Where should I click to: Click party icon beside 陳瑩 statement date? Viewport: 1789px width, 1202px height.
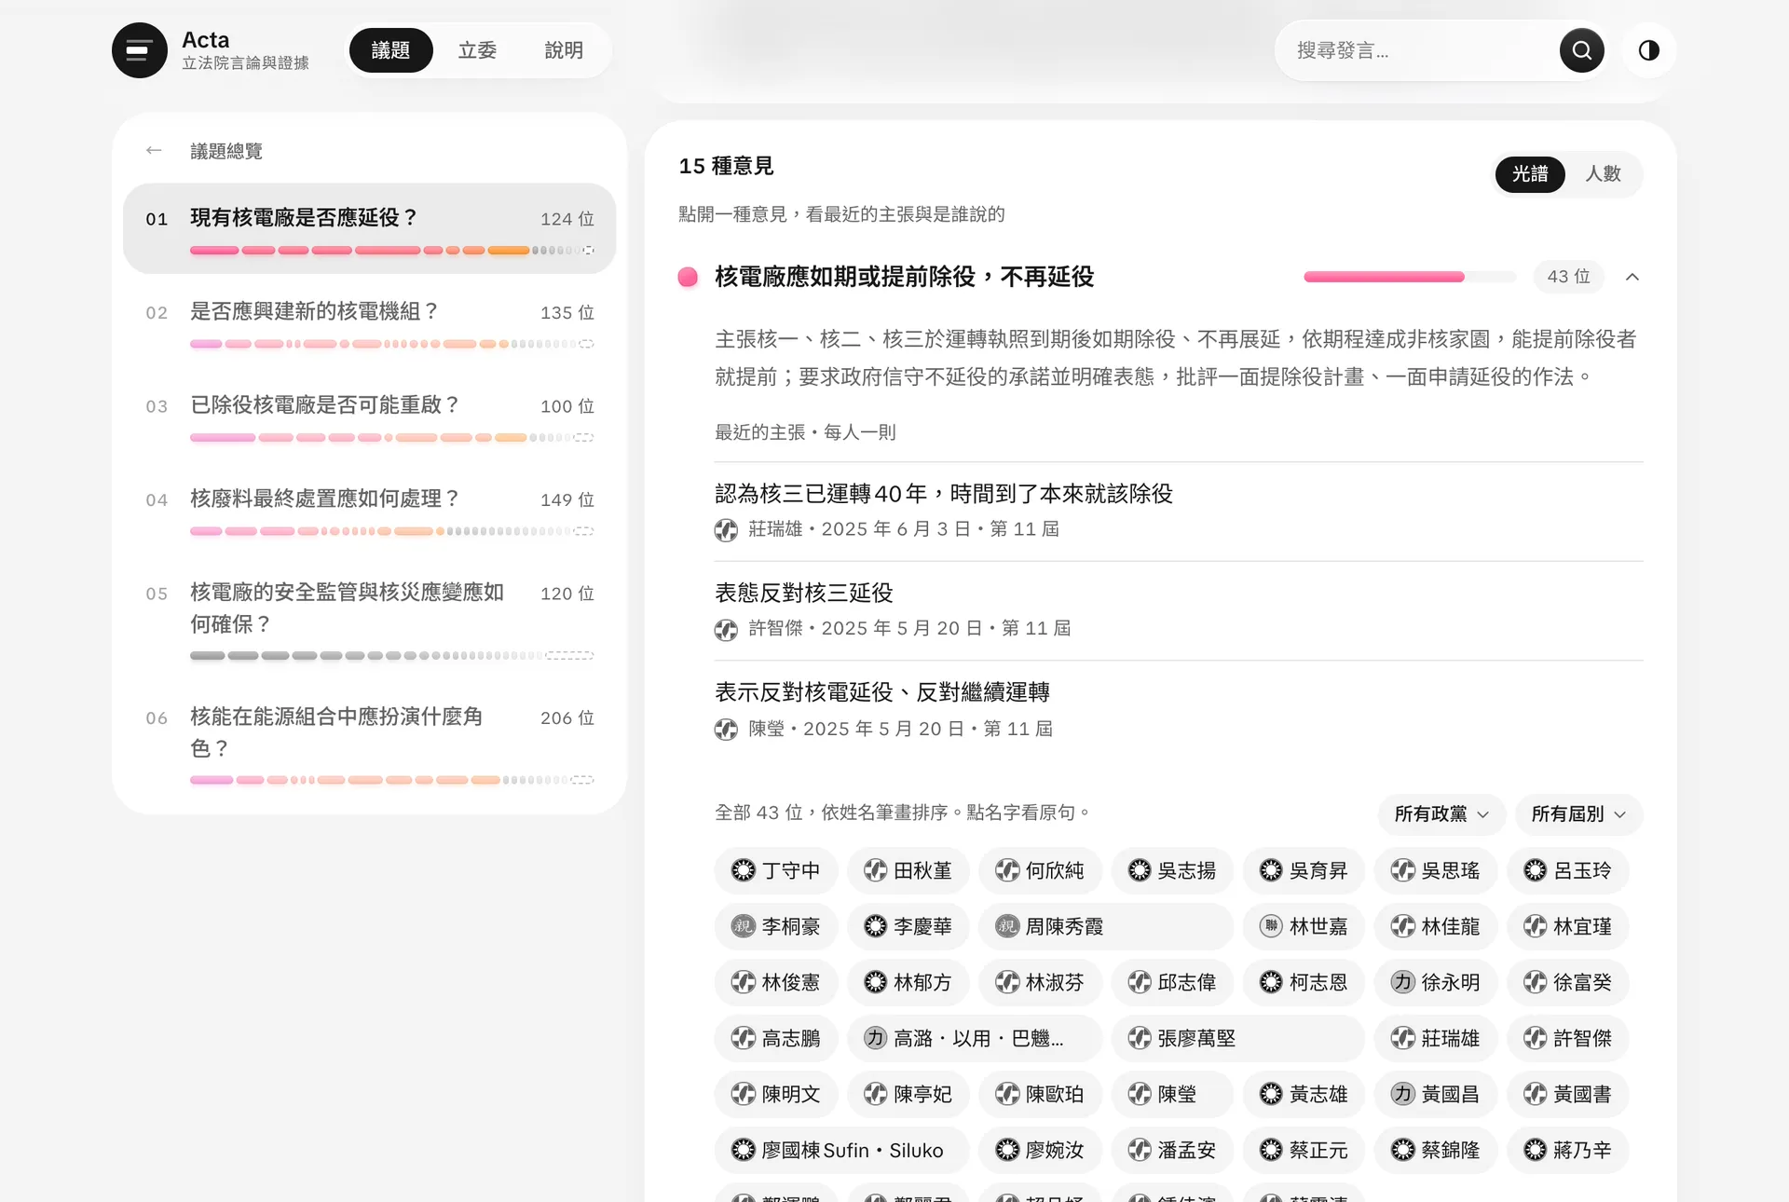point(726,730)
